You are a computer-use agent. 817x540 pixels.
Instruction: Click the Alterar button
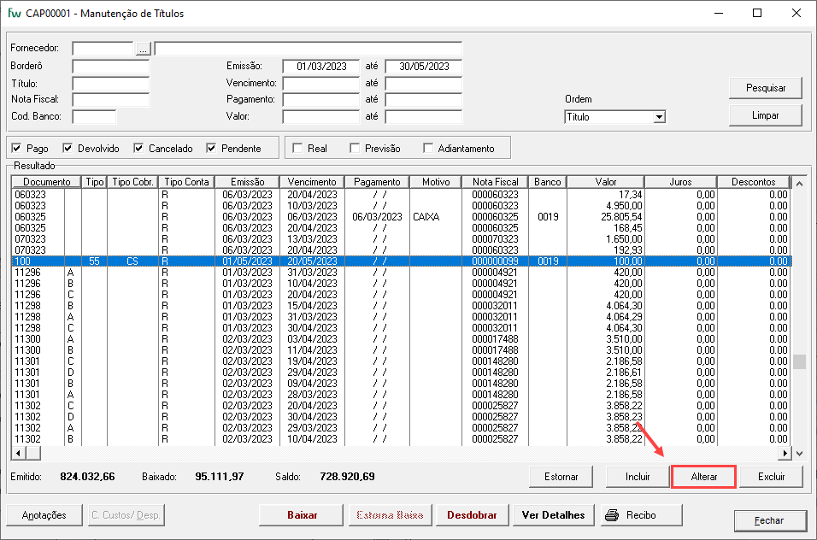point(704,477)
